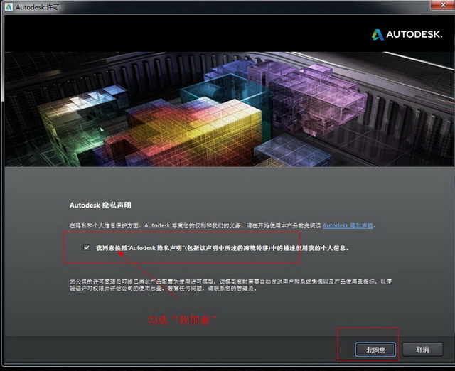
Task: Click the 我同意按照 Autodesk 隐私声明 checkbox label
Action: click(222, 249)
